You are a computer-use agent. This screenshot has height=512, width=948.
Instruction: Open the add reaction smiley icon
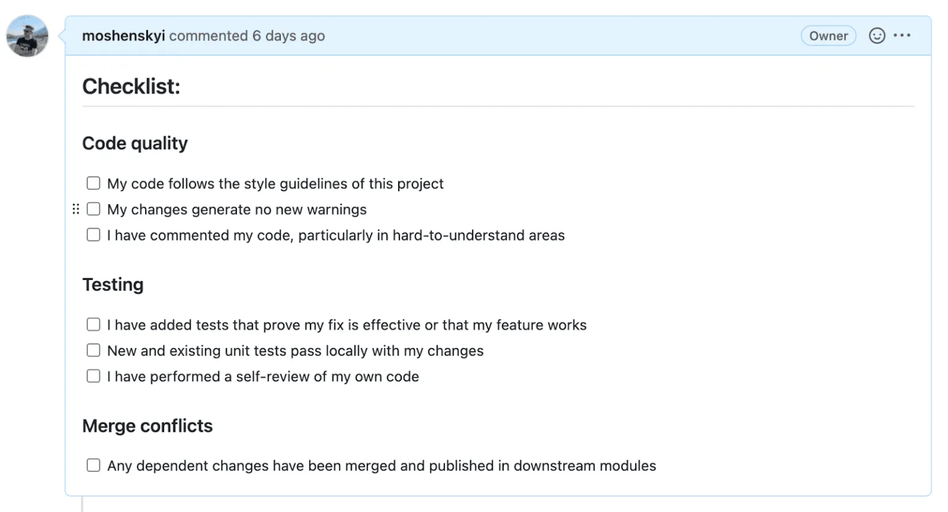[877, 36]
